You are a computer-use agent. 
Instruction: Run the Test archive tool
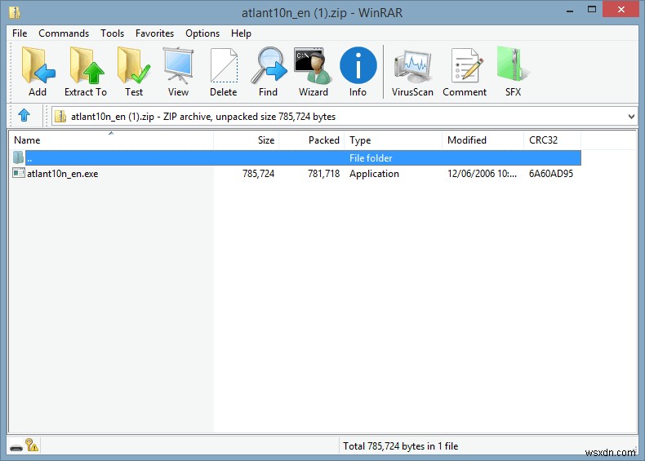coord(134,72)
